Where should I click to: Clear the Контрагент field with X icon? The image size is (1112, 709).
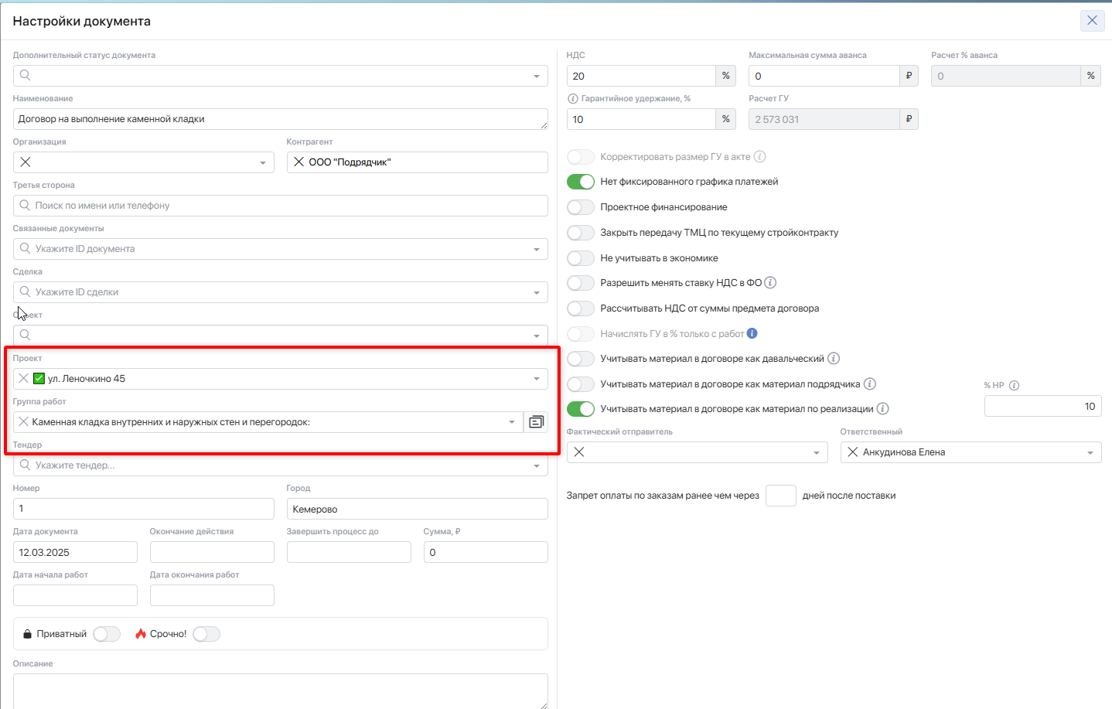[298, 162]
